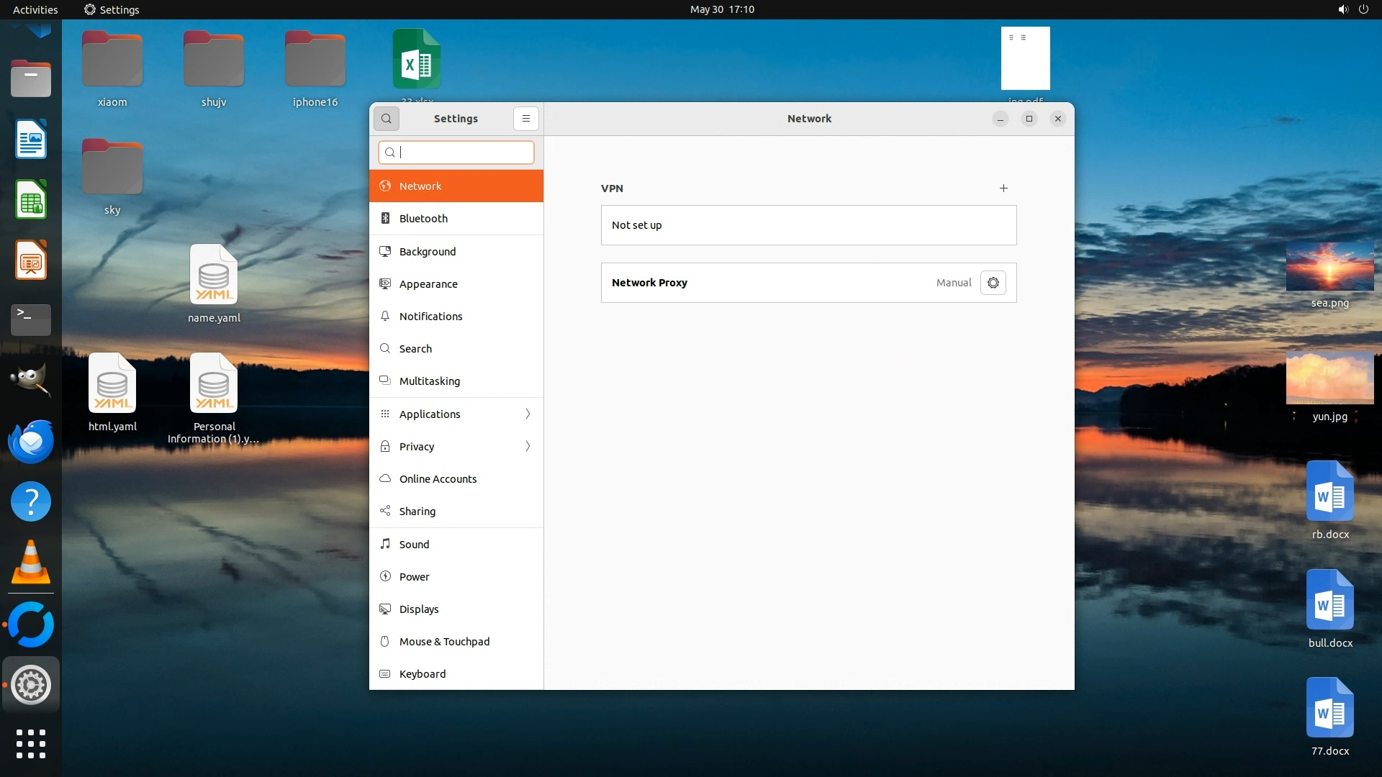Open Network Proxy settings gear
Screen dimensions: 1382x777
[x=993, y=283]
